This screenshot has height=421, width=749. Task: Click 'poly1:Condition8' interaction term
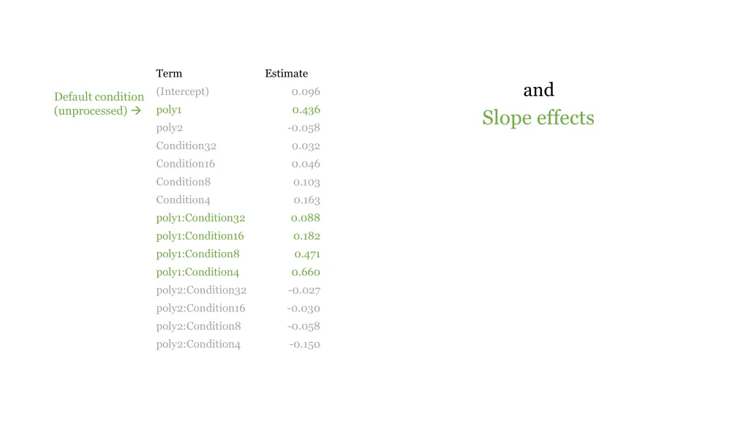click(x=197, y=254)
